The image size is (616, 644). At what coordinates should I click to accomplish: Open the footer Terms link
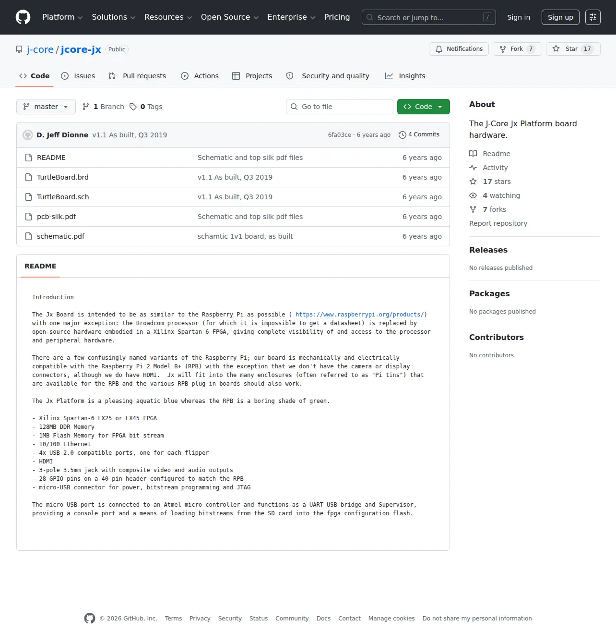[173, 619]
